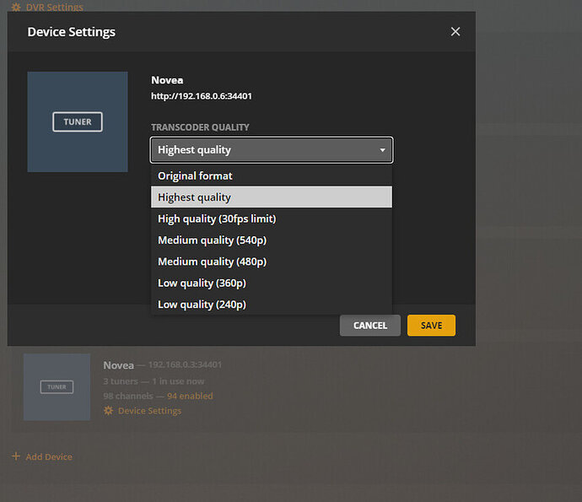This screenshot has width=582, height=502.
Task: Save the device settings
Action: [x=431, y=326]
